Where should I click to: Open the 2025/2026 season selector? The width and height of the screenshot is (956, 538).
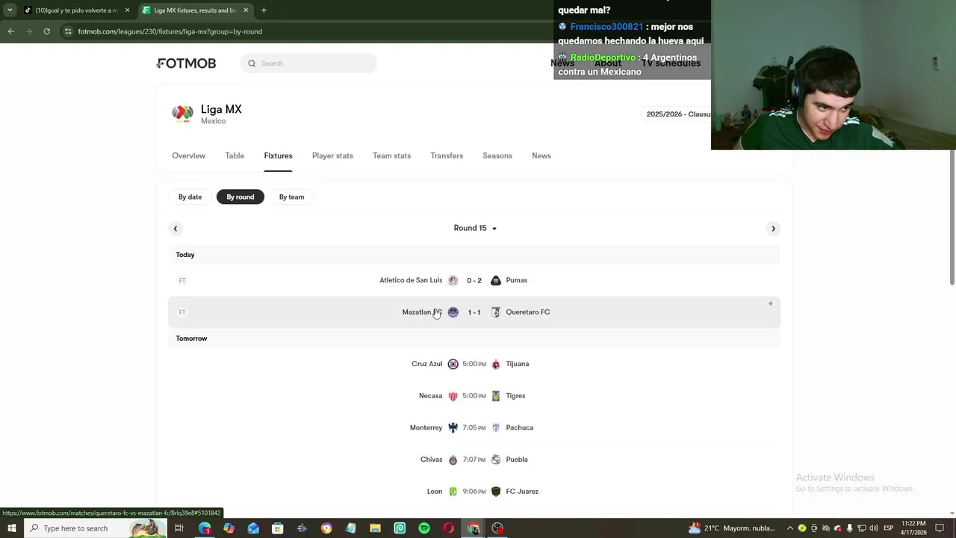pos(678,114)
